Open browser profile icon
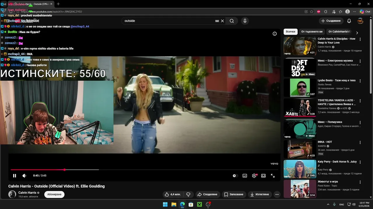Viewport: 373px width, 209px height. coord(347,12)
